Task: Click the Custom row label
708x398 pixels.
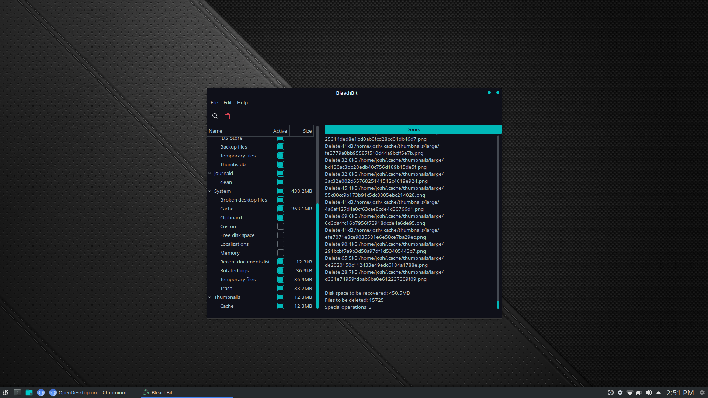Action: tap(229, 226)
